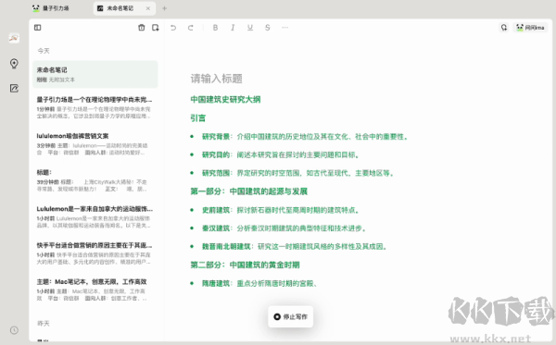Open the lightbulb knowledge icon in left sidebar
The width and height of the screenshot is (556, 345).
14,63
